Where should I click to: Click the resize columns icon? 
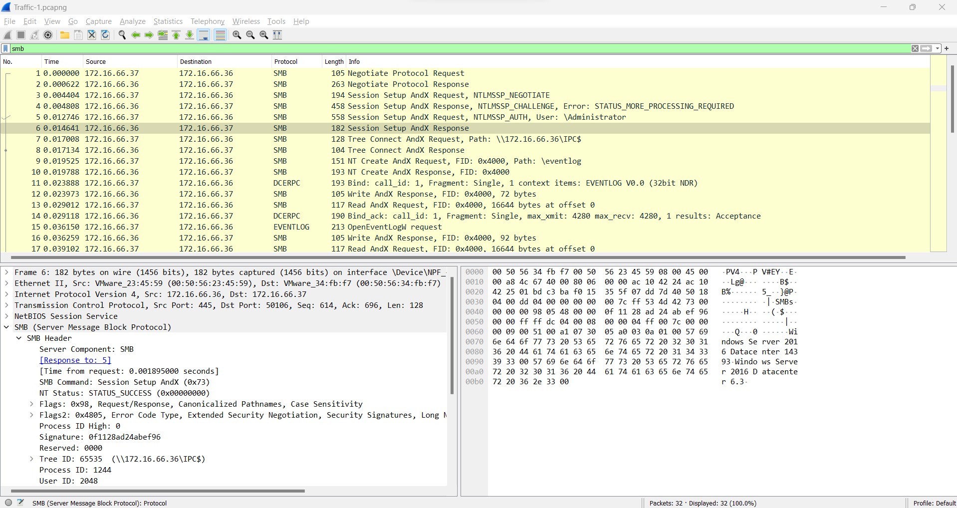[278, 35]
